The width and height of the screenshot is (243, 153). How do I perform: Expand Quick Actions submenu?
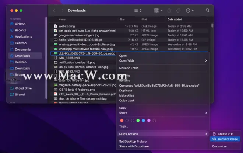163,134
